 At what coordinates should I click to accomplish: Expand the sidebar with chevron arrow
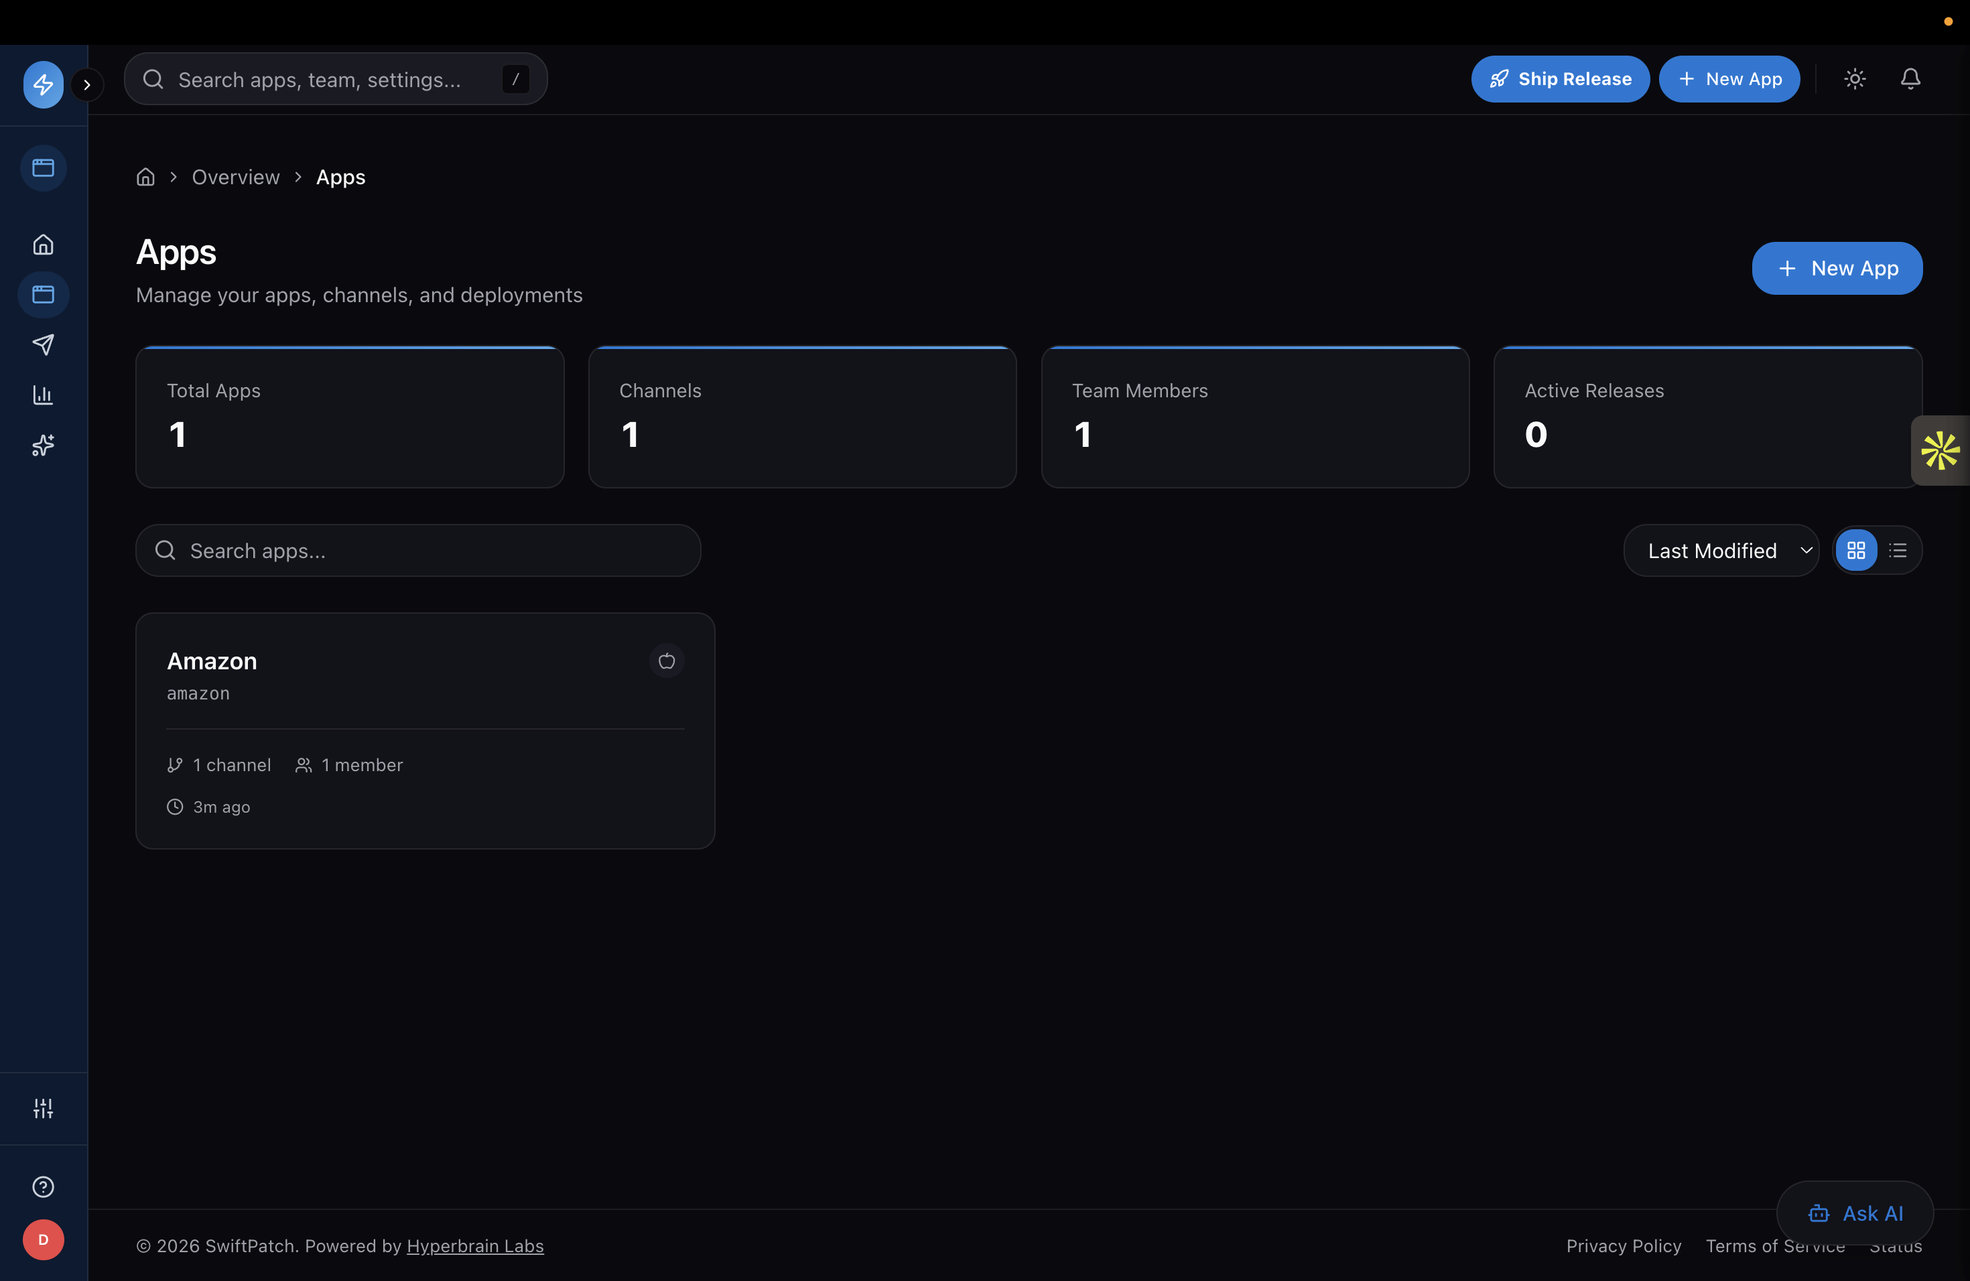pos(87,84)
